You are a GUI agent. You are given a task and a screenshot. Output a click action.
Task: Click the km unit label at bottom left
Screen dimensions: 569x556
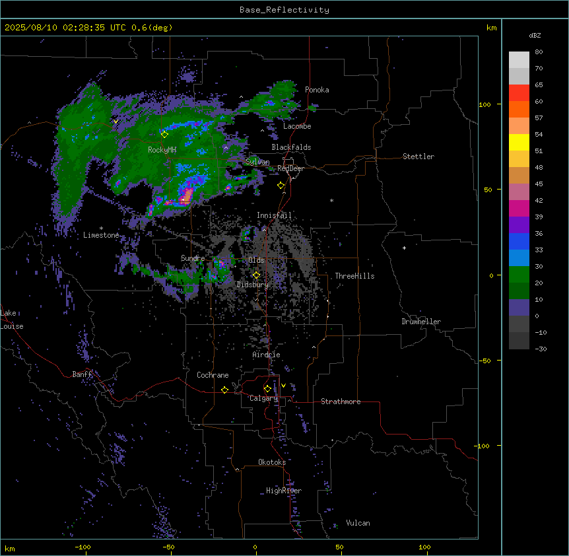(x=9, y=549)
